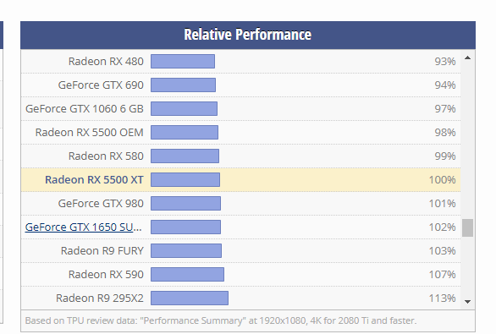Viewport: 496px width, 334px height.
Task: Select the Radeon RX 5500 XT row
Action: tap(240, 180)
